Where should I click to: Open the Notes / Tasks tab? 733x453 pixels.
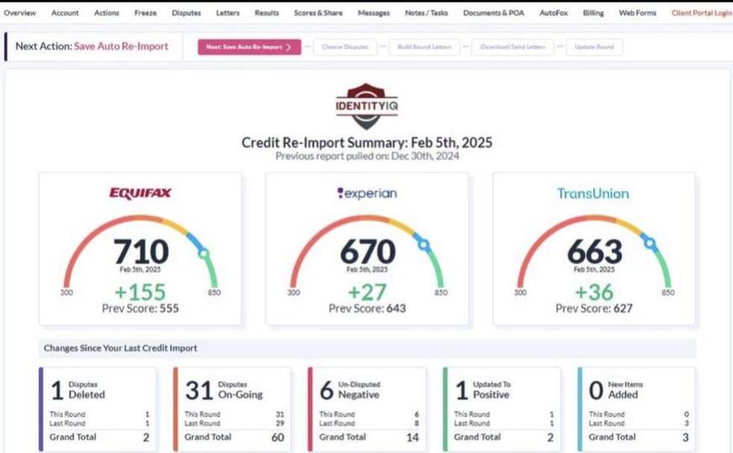tap(427, 13)
